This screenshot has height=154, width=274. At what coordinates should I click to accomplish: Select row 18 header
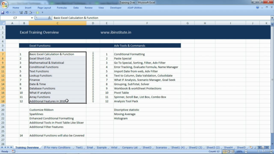[x=3, y=101]
